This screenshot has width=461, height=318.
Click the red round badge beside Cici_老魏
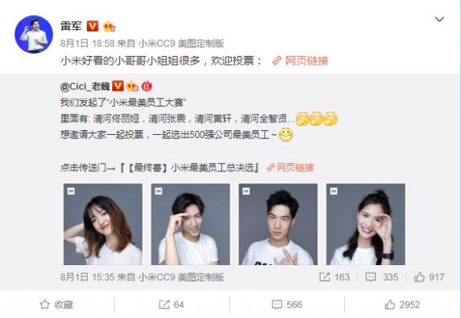147,86
